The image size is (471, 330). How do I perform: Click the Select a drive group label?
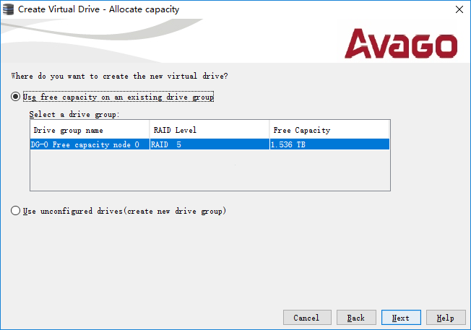point(74,114)
